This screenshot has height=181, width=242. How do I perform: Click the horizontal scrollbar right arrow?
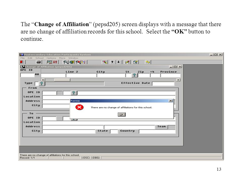pyautogui.click(x=178, y=80)
